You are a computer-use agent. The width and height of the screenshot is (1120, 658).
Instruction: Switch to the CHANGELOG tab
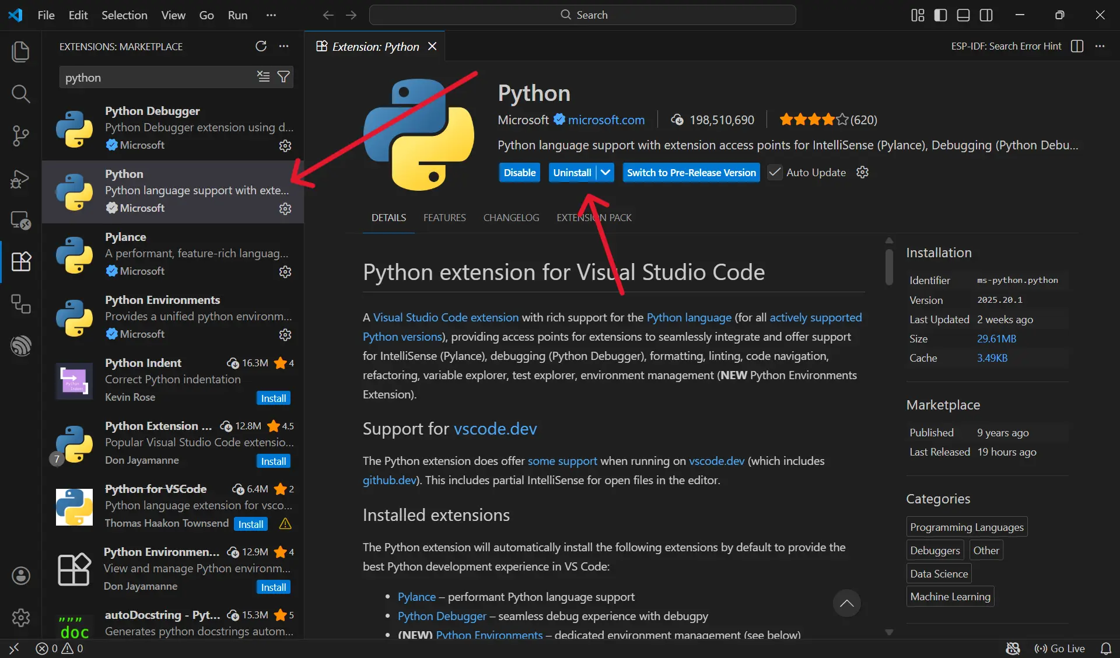[511, 218]
